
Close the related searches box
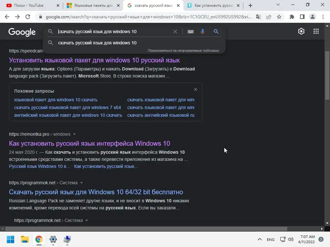196,89
